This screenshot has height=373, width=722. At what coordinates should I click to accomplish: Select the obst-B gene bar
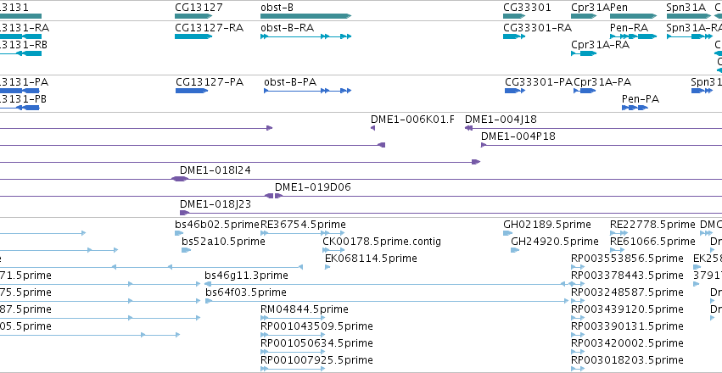point(305,16)
